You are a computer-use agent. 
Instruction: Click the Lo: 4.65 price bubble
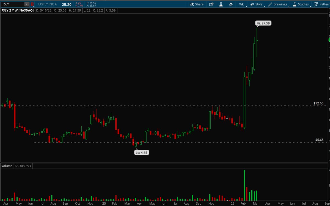(x=142, y=152)
